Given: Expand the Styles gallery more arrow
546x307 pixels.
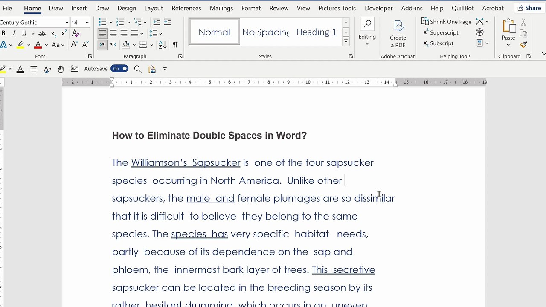Looking at the screenshot, I should pos(346,41).
